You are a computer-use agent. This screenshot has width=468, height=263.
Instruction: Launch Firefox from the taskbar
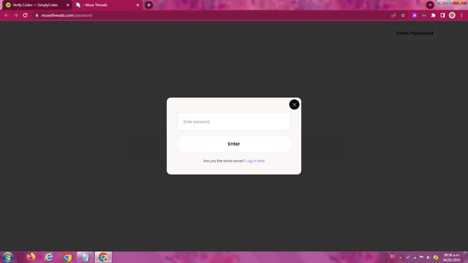[x=31, y=257]
